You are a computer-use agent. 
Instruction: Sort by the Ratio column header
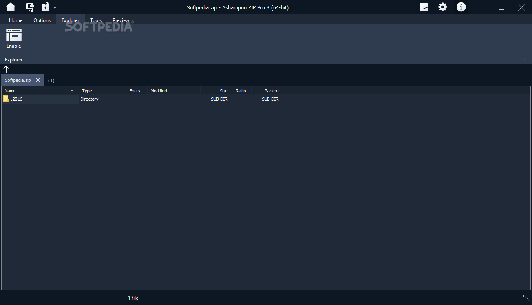pos(241,91)
